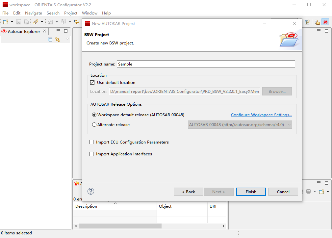Click the Finish button

[251, 192]
